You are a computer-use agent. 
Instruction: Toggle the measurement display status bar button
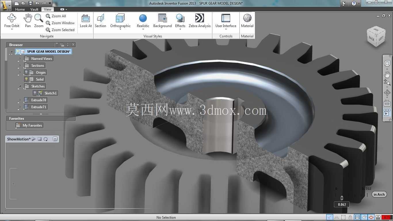click(x=357, y=217)
